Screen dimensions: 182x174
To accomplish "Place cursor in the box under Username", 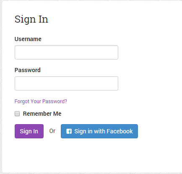I will [x=66, y=52].
